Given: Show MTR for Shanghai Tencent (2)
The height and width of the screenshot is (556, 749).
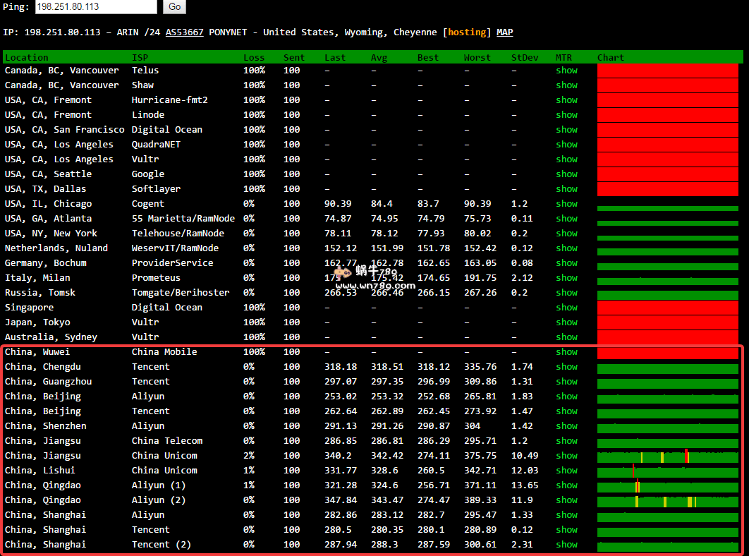Looking at the screenshot, I should 566,545.
